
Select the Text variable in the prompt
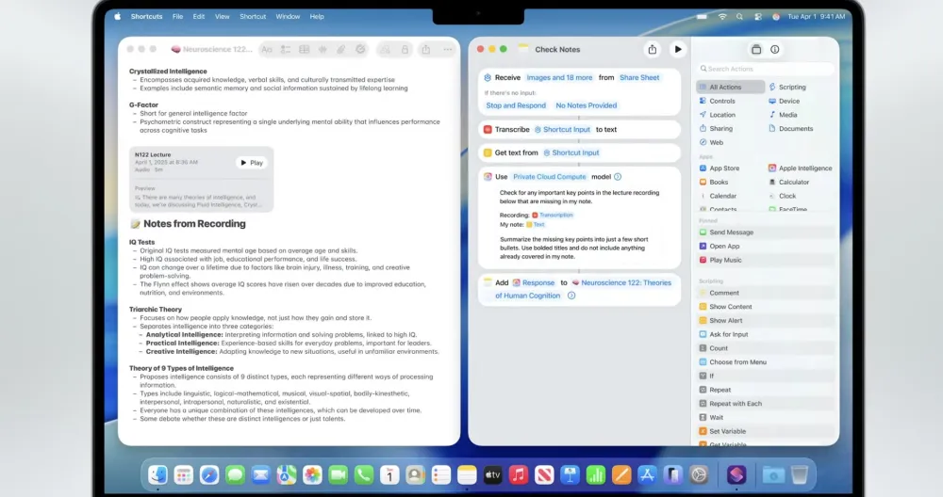click(536, 224)
